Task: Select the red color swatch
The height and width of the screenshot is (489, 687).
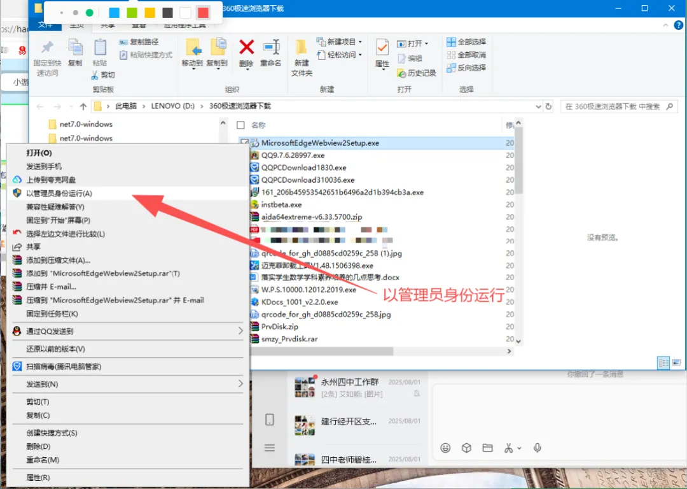Action: (x=203, y=13)
